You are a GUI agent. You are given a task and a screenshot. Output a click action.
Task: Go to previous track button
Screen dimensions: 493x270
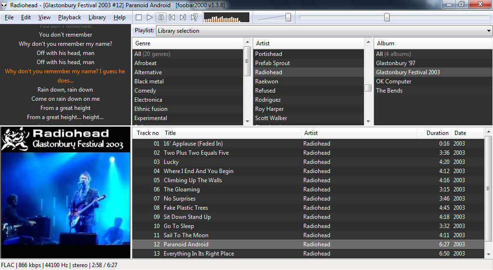[x=172, y=17]
